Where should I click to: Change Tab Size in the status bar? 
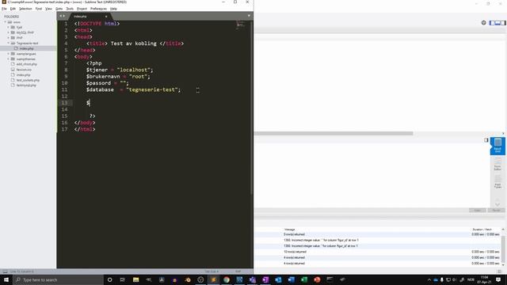click(212, 272)
